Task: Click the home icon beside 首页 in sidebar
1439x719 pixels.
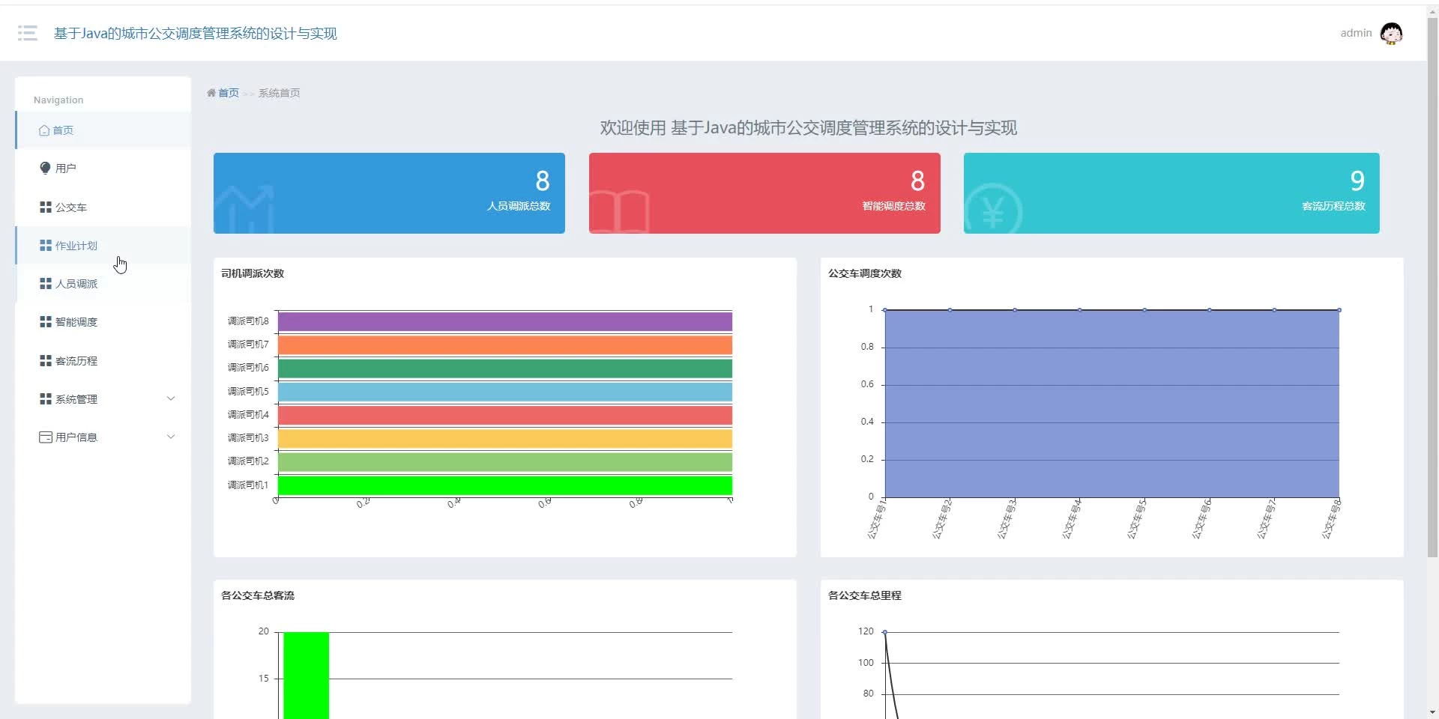Action: coord(44,130)
